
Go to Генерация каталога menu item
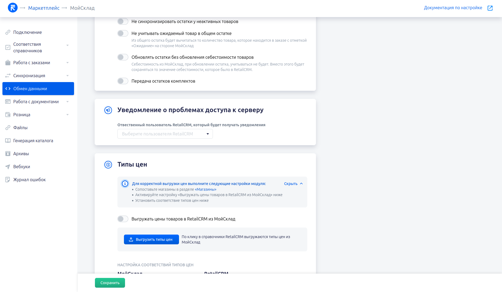(x=33, y=141)
